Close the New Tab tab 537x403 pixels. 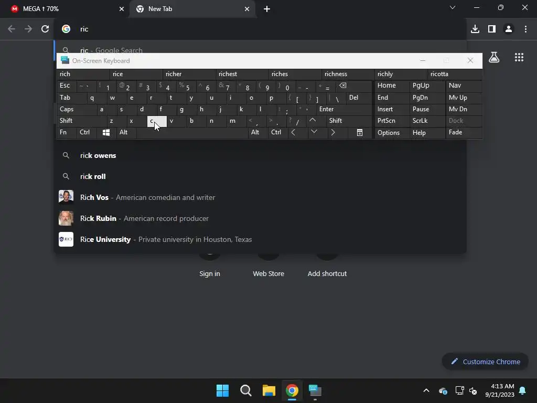point(247,9)
